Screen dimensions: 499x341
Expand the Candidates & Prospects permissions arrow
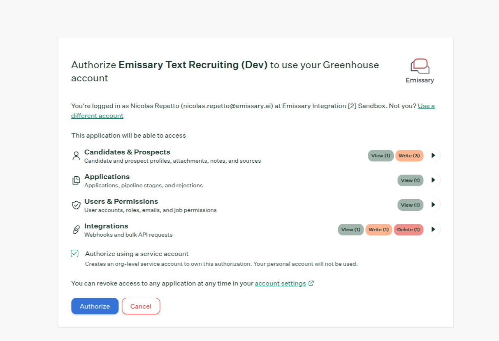433,156
